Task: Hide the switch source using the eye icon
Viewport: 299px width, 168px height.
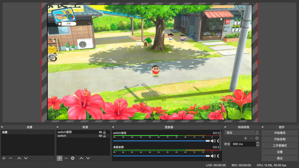Action: coord(100,136)
